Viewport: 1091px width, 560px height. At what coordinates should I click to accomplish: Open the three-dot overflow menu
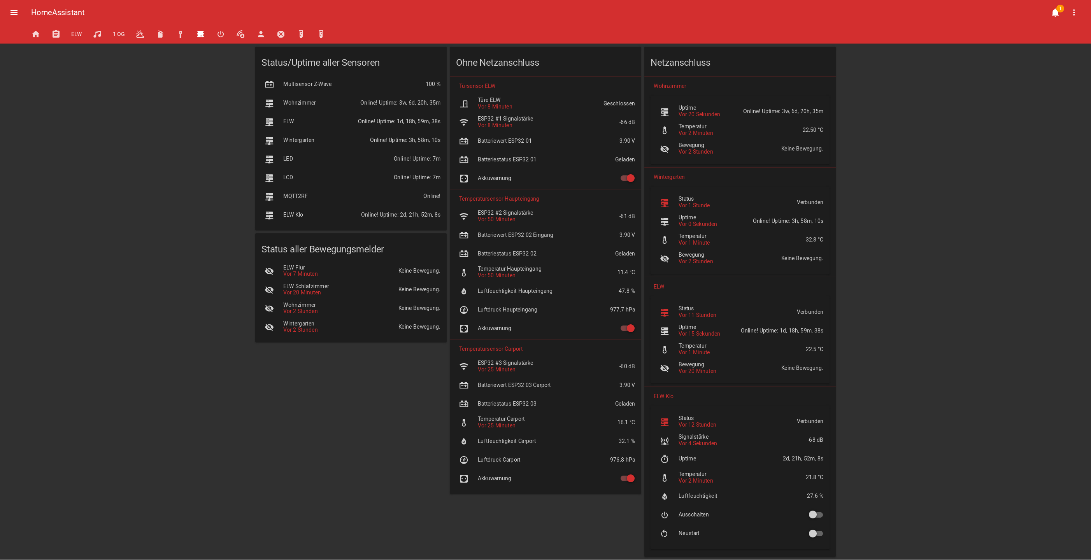(x=1073, y=12)
